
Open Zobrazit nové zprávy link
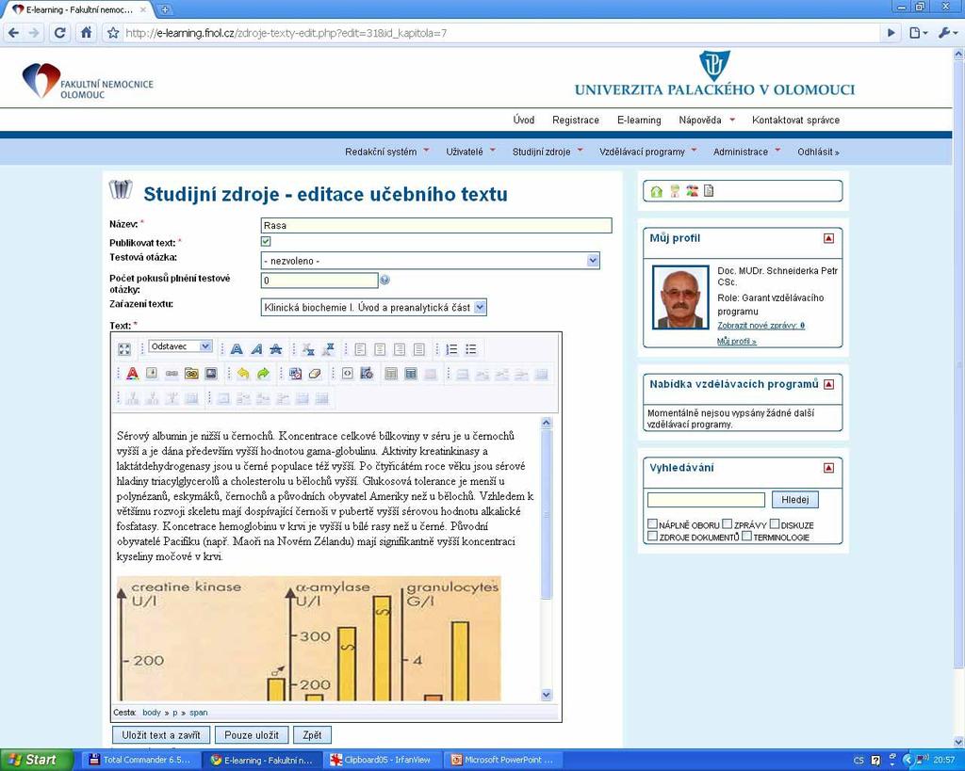[x=761, y=325]
